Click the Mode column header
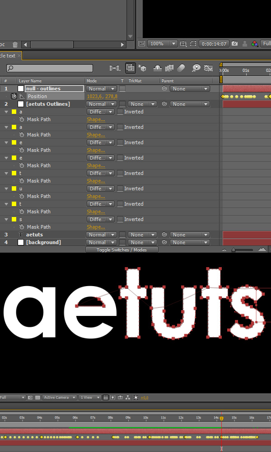 pos(92,81)
